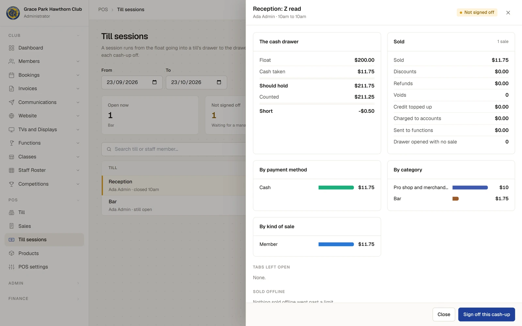Collapse the CLUB section chevron
Image resolution: width=522 pixels, height=326 pixels.
[78, 36]
